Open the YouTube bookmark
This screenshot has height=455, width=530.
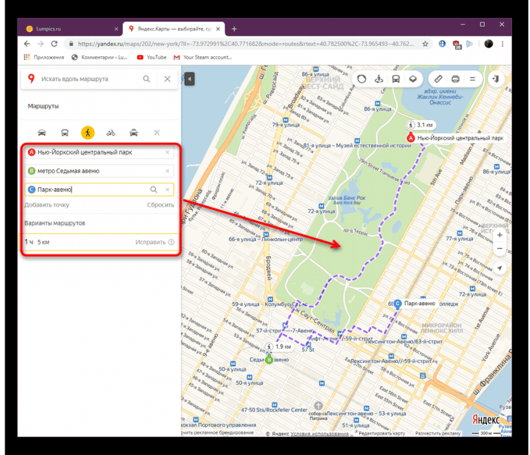click(x=152, y=58)
